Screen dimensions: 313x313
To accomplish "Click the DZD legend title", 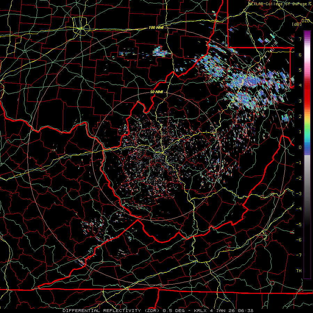I will click(306, 21).
